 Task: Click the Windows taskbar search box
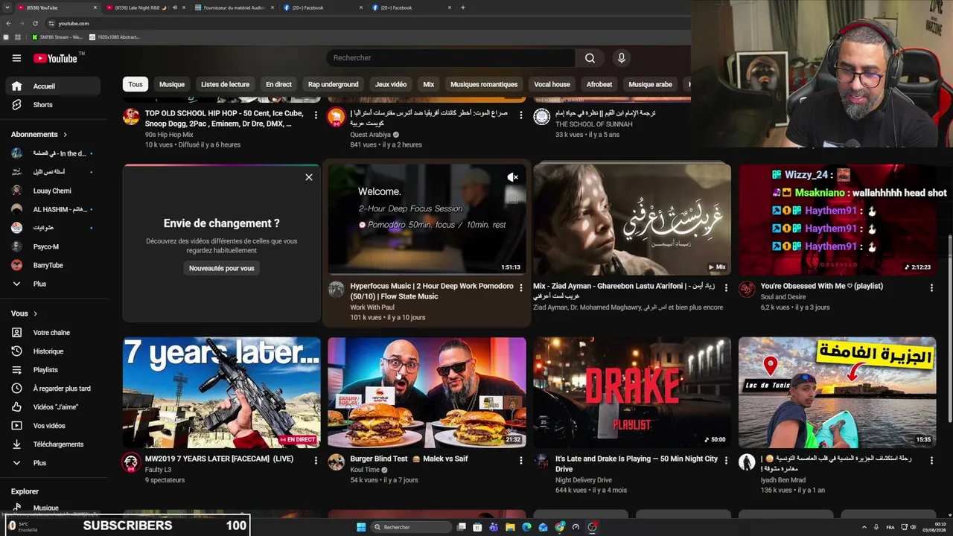pos(411,527)
